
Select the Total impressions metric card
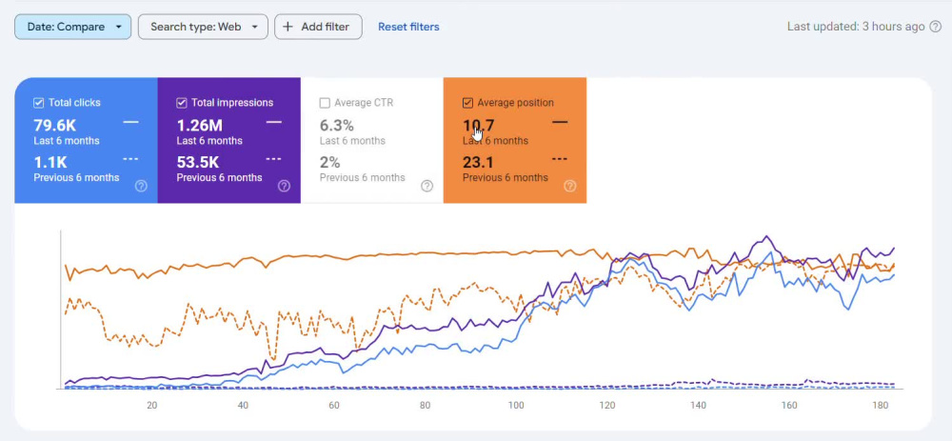click(x=228, y=140)
